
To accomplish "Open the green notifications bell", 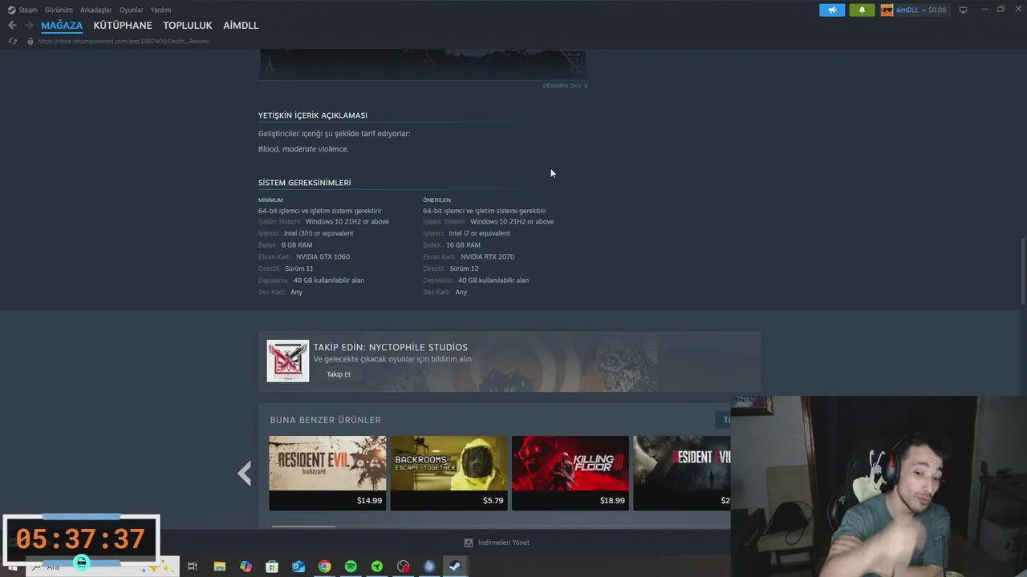I will tap(862, 10).
